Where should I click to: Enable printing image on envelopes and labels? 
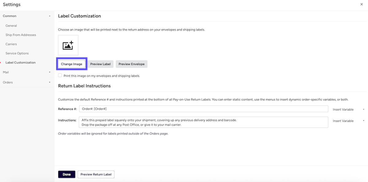[60, 76]
